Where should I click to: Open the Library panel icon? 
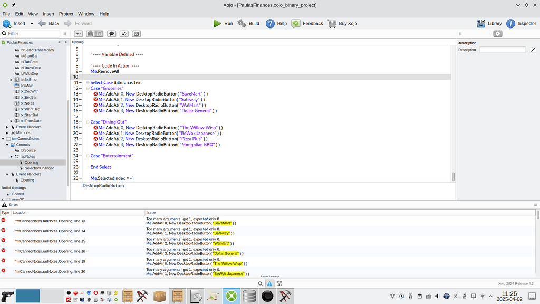(x=481, y=23)
